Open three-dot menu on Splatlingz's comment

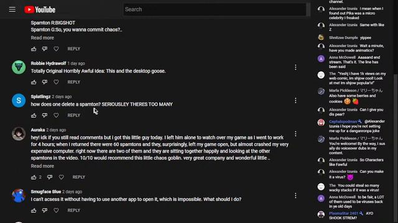(x=295, y=100)
